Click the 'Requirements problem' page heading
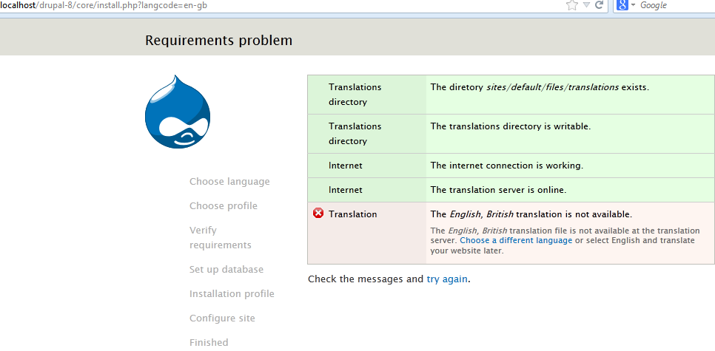Viewport: 715px width, 351px height. click(x=218, y=41)
